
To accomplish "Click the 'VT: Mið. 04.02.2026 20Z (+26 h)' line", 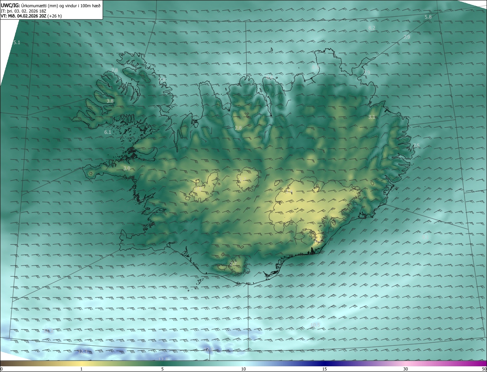I will pyautogui.click(x=32, y=16).
